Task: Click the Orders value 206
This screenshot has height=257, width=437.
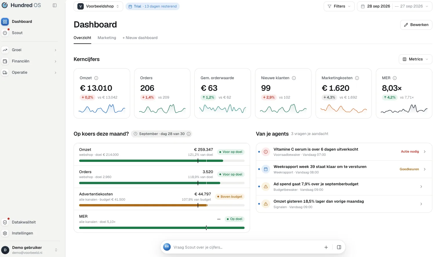Action: 147,88
